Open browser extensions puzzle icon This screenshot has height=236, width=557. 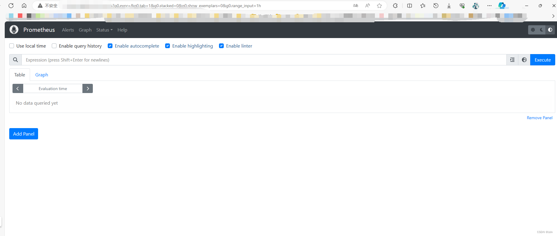[395, 6]
